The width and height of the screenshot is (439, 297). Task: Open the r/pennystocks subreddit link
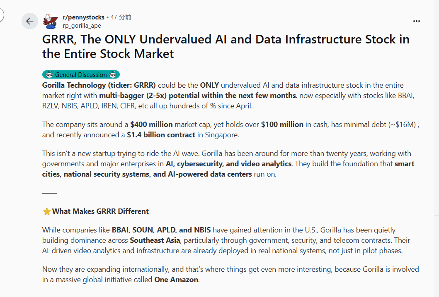click(83, 17)
